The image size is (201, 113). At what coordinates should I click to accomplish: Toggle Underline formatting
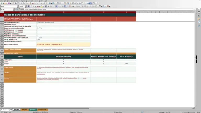pyautogui.click(x=33, y=6)
